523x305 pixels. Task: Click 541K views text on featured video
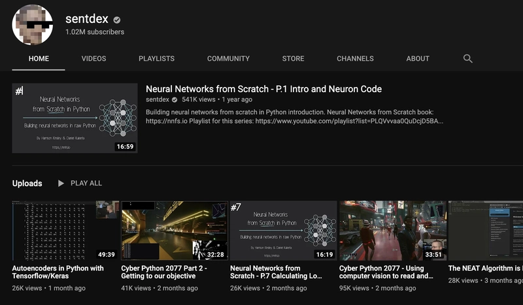point(199,99)
